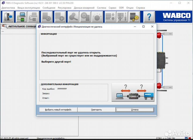Open the ODR menu
This screenshot has width=193, height=140.
pos(121,8)
